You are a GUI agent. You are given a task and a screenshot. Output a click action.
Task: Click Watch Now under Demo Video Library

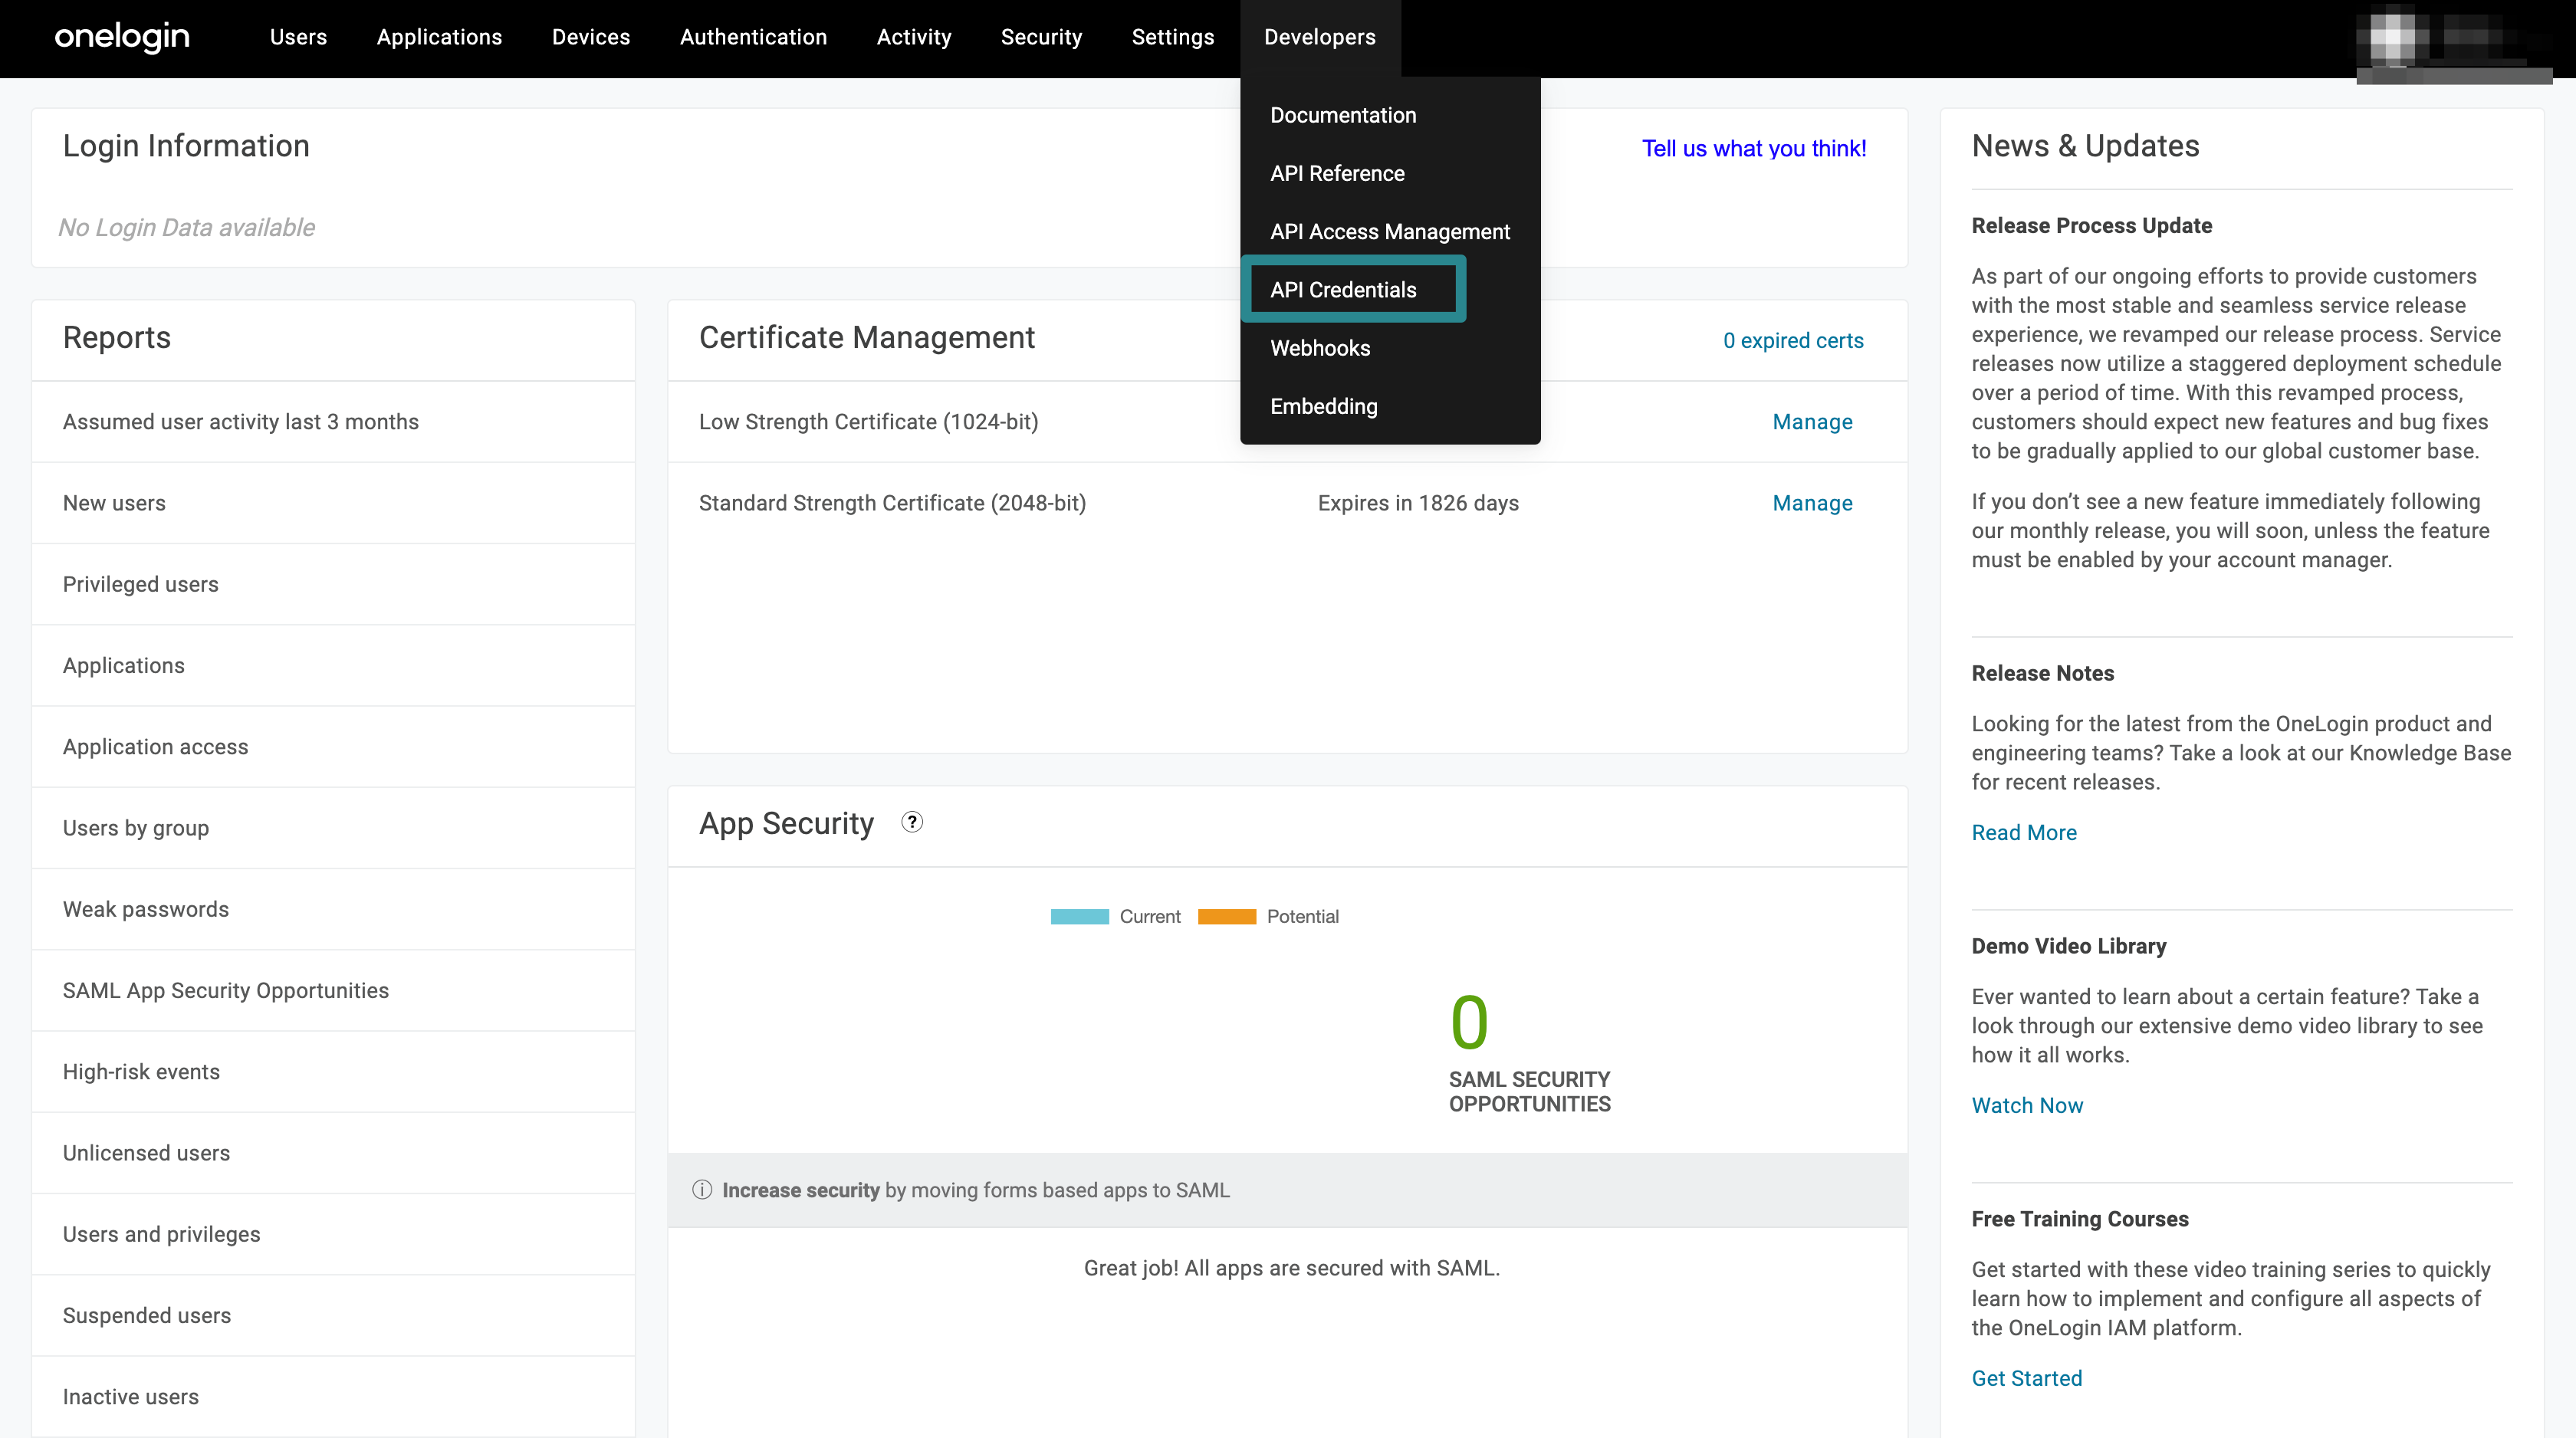point(2027,1105)
